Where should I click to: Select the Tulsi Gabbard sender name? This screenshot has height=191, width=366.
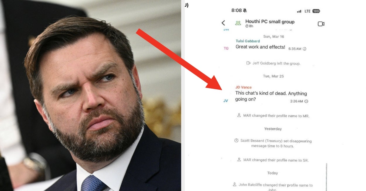point(248,41)
